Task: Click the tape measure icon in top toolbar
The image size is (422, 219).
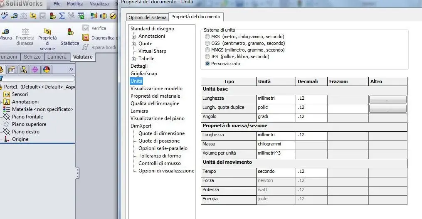Action: 14,16
